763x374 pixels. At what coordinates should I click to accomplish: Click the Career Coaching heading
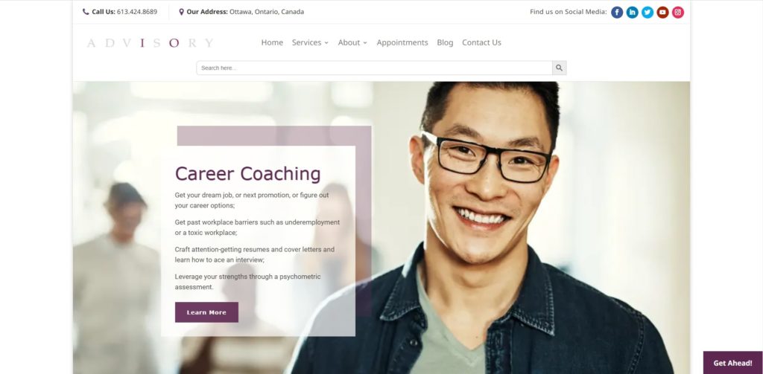(247, 174)
